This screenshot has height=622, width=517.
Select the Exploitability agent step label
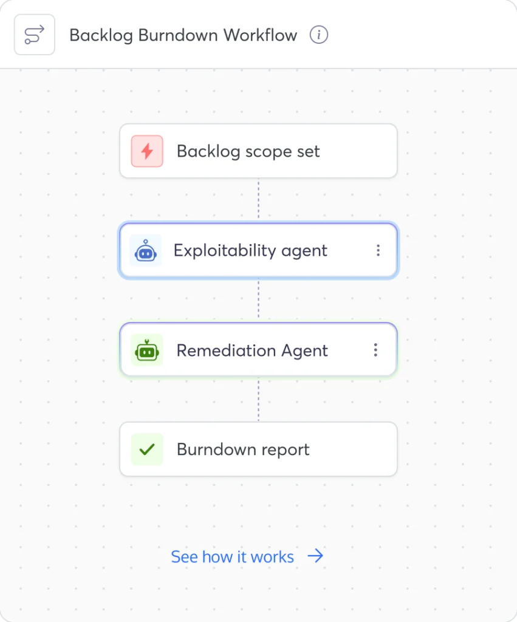pos(250,251)
